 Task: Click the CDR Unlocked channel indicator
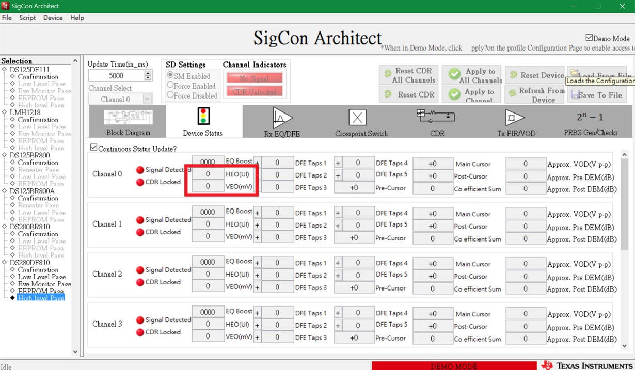point(254,92)
